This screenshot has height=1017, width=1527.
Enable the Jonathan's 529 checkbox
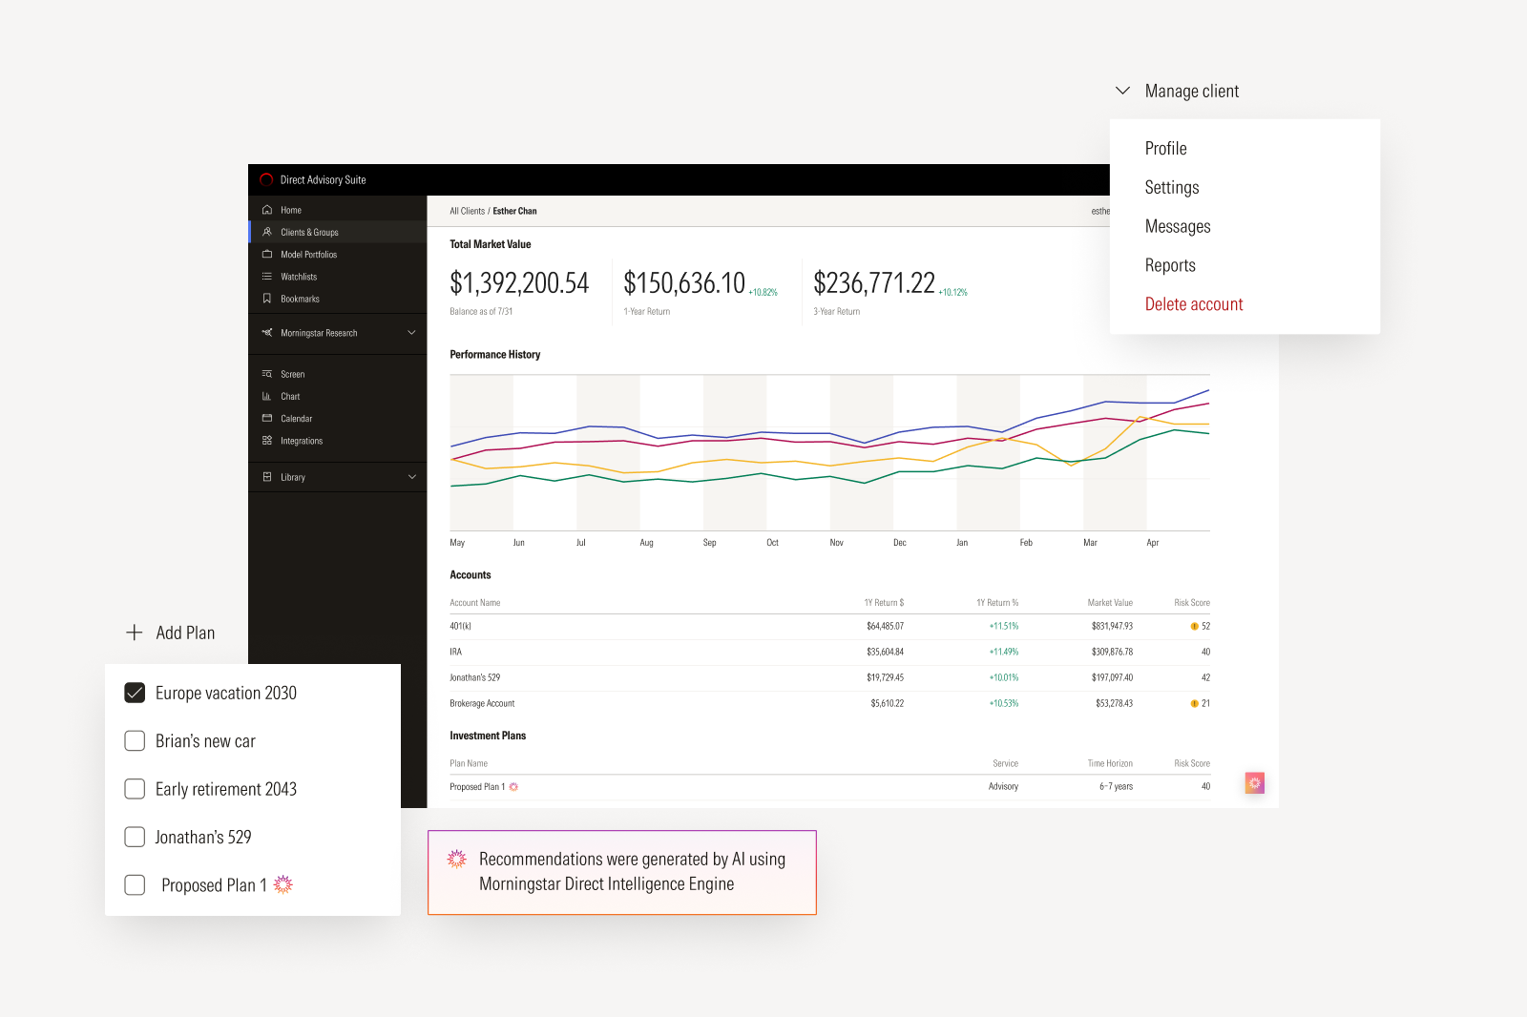coord(135,837)
